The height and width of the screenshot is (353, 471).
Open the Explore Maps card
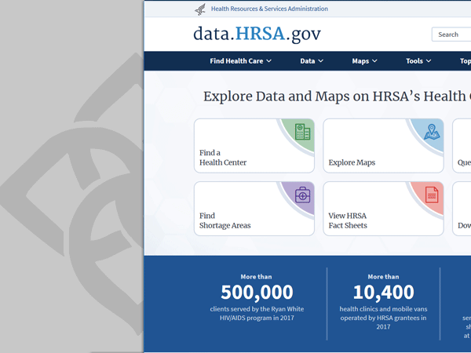383,146
